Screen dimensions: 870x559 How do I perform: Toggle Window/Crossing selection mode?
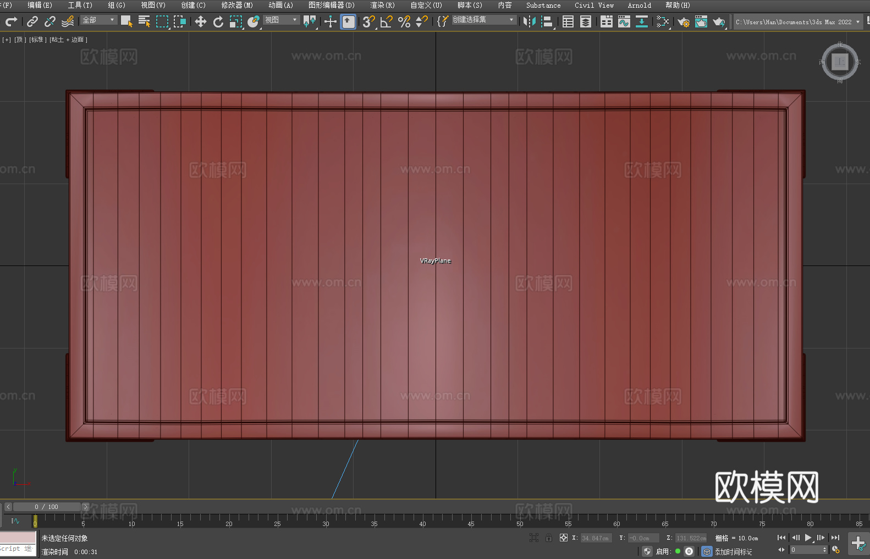pos(180,21)
